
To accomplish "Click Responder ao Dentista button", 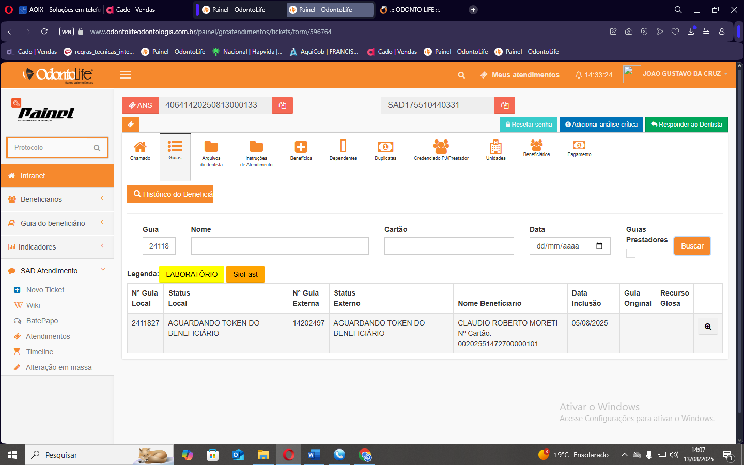I will [x=686, y=125].
